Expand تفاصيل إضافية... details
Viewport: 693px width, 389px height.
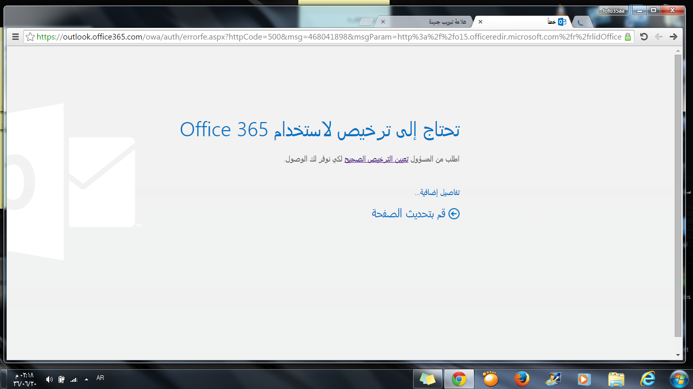(x=437, y=192)
